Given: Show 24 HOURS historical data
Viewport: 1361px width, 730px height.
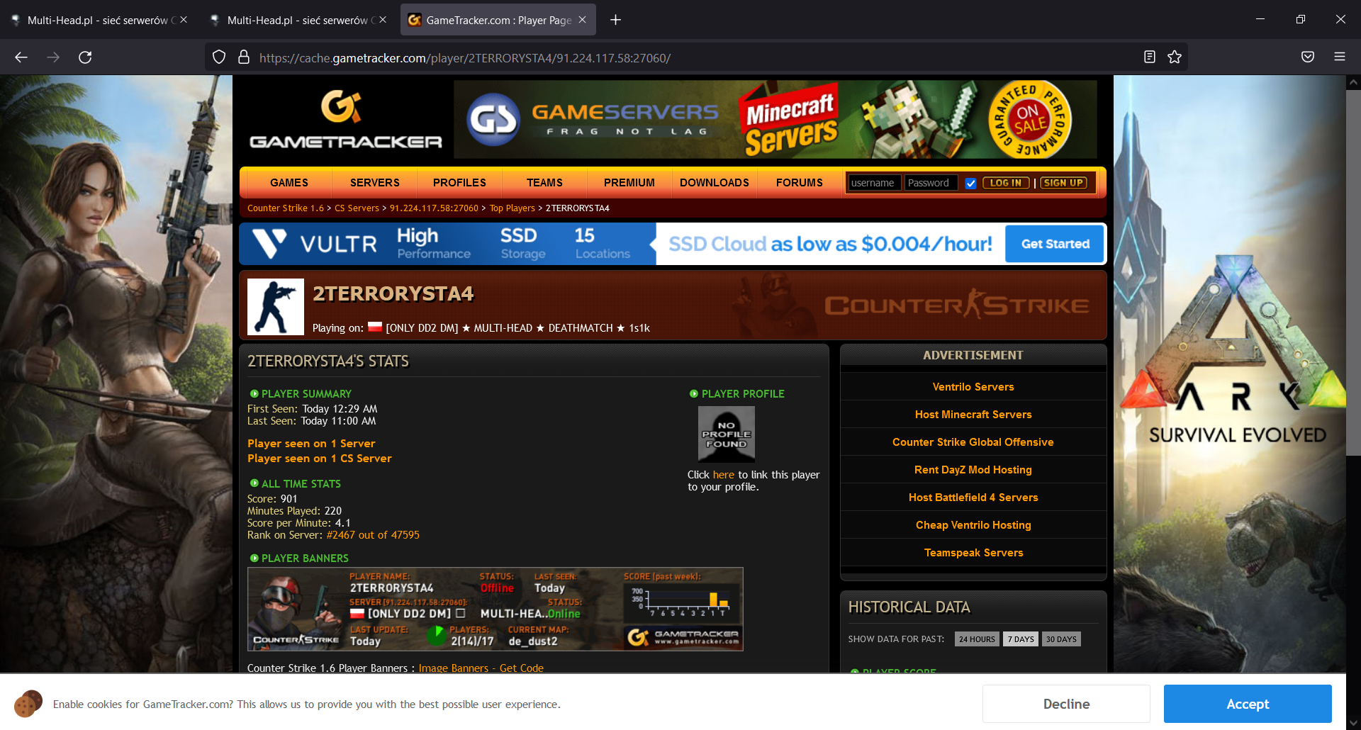Looking at the screenshot, I should click(976, 639).
